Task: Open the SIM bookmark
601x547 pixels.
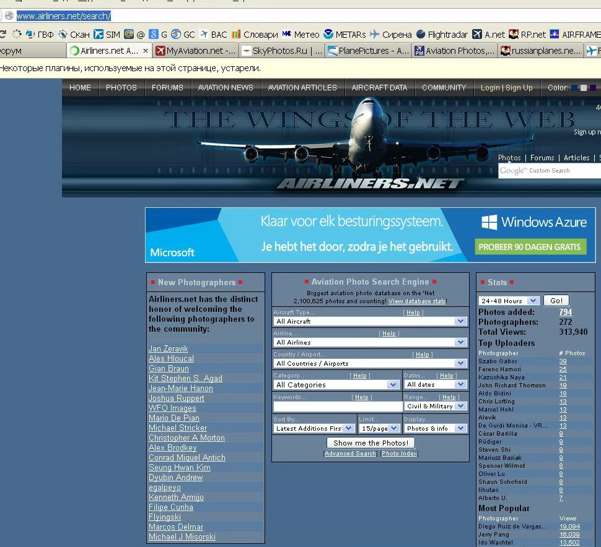Action: pos(107,35)
